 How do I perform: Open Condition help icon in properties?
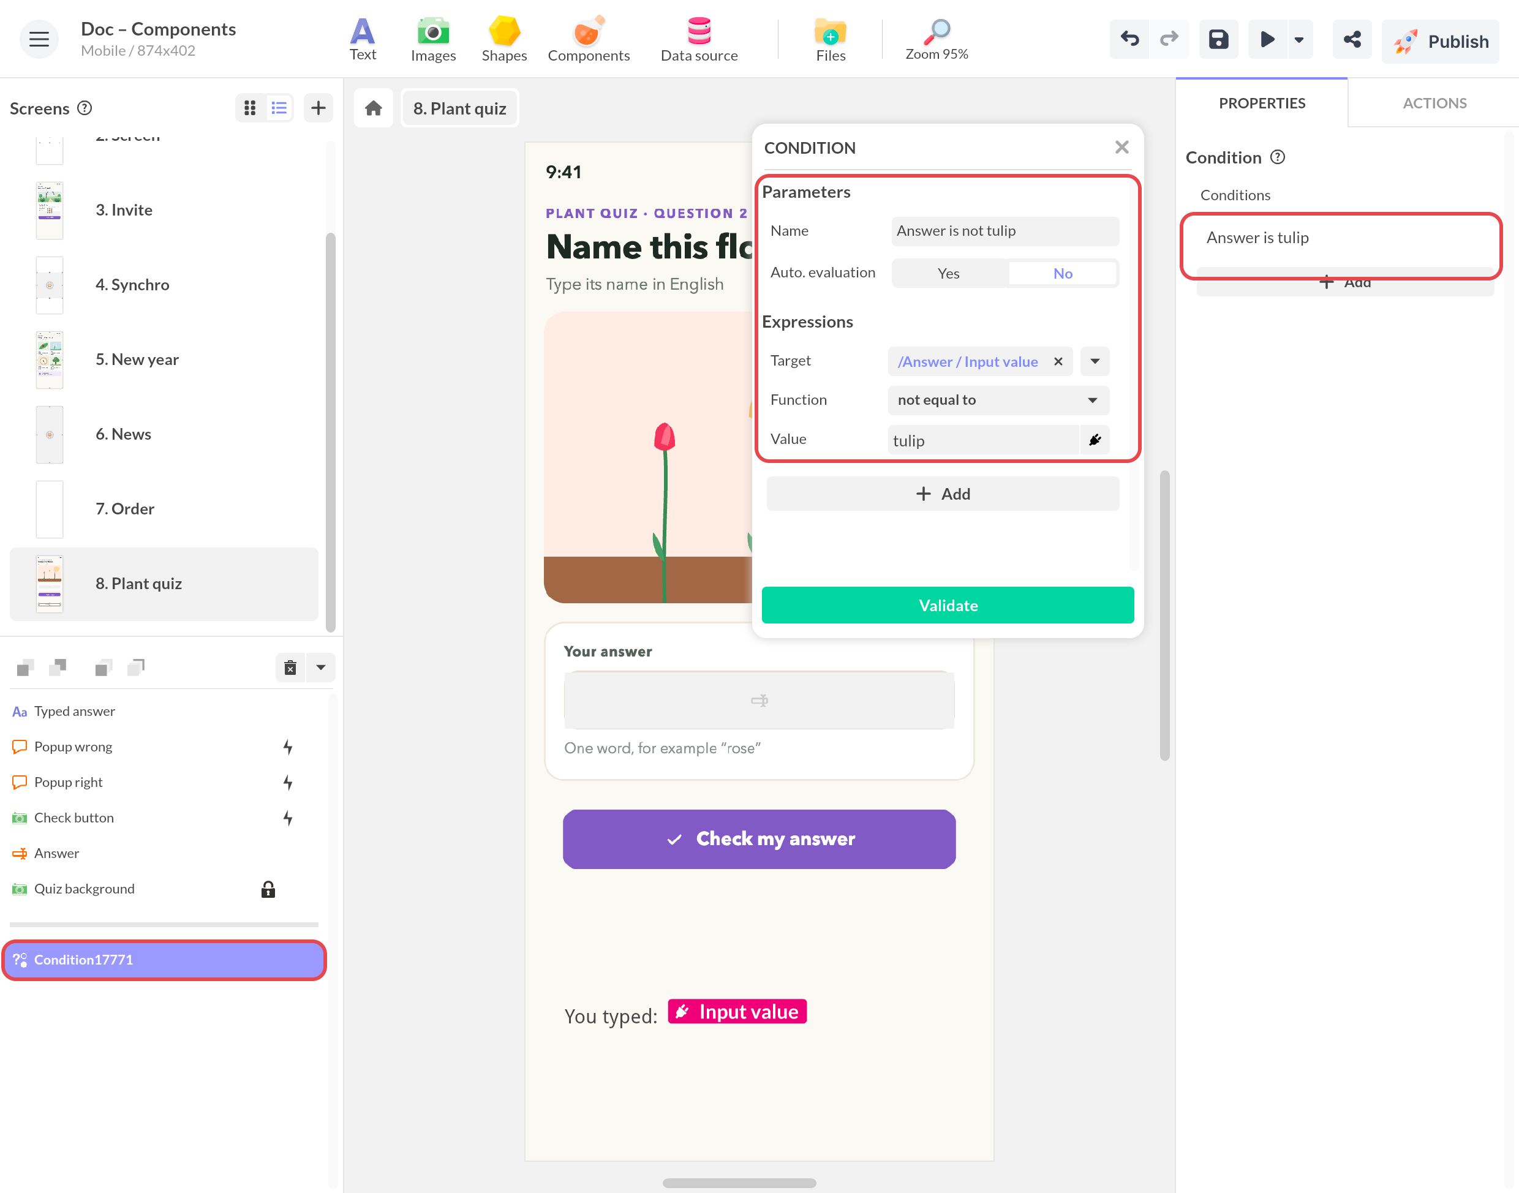point(1277,157)
